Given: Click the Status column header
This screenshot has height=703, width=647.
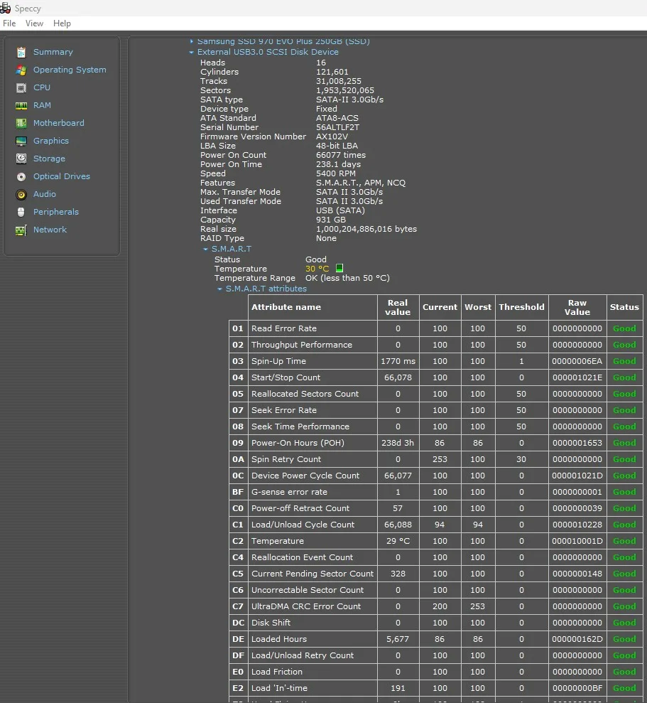Looking at the screenshot, I should point(624,307).
